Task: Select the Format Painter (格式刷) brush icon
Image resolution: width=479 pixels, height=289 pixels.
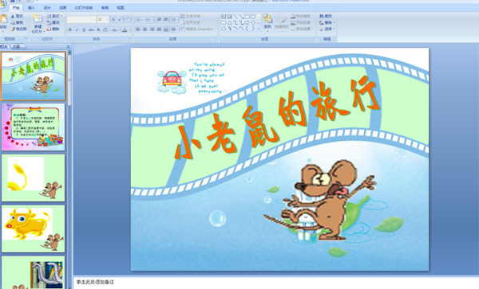Action: [x=13, y=29]
